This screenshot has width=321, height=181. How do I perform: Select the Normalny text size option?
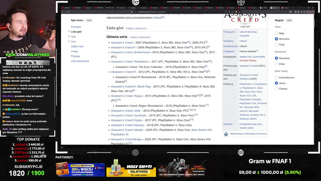(276, 39)
